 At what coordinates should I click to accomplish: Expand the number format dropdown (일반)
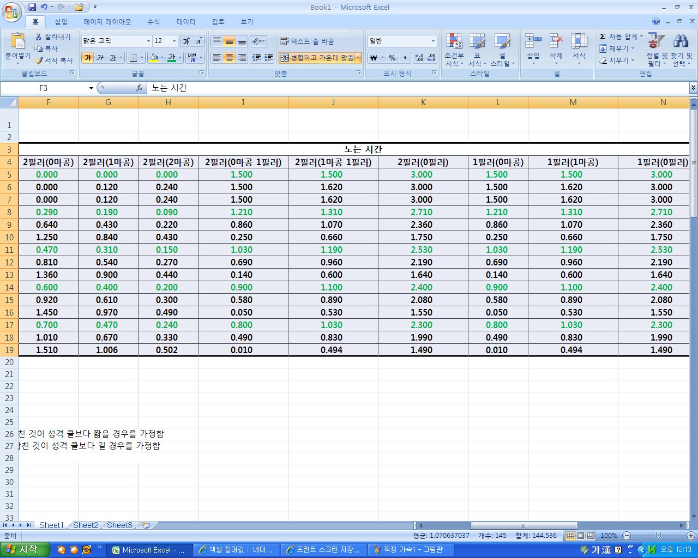tap(433, 41)
